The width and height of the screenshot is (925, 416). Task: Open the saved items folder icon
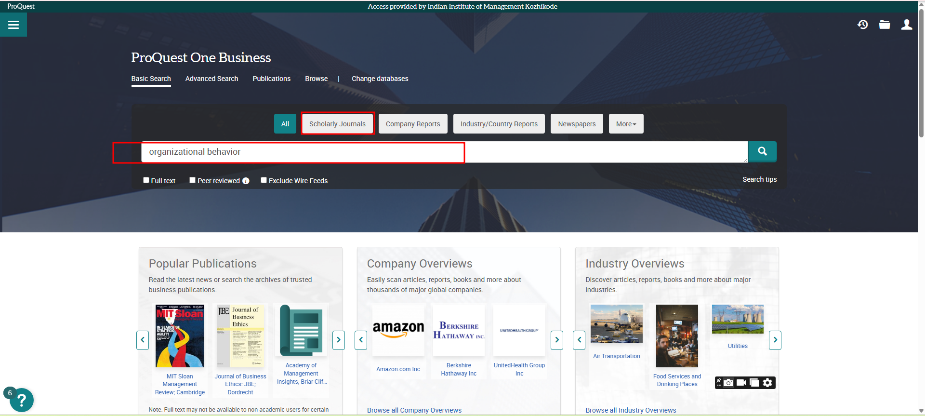885,25
